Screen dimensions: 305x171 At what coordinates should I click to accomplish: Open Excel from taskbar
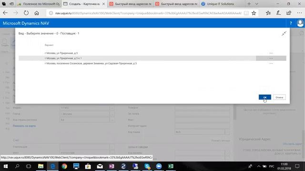(x=171, y=166)
